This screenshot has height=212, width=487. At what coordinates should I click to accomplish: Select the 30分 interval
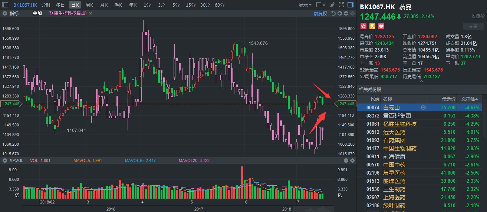click(x=205, y=5)
